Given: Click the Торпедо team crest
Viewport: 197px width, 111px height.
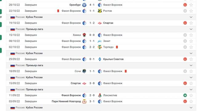Looking at the screenshot, I should tap(100, 47).
